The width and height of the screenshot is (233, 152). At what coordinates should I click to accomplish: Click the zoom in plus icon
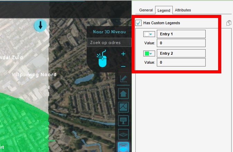pos(123,54)
